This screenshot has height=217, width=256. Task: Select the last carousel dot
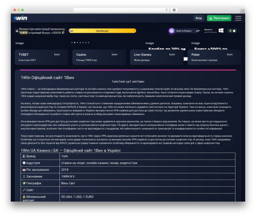click(x=89, y=43)
